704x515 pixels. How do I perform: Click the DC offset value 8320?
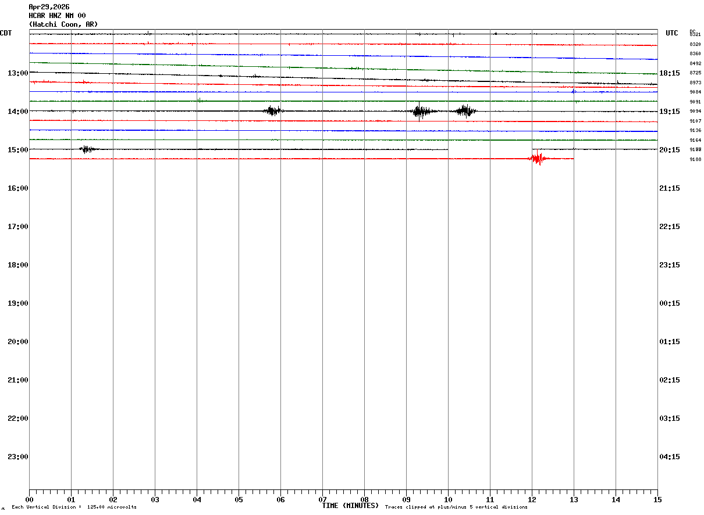[x=695, y=44]
